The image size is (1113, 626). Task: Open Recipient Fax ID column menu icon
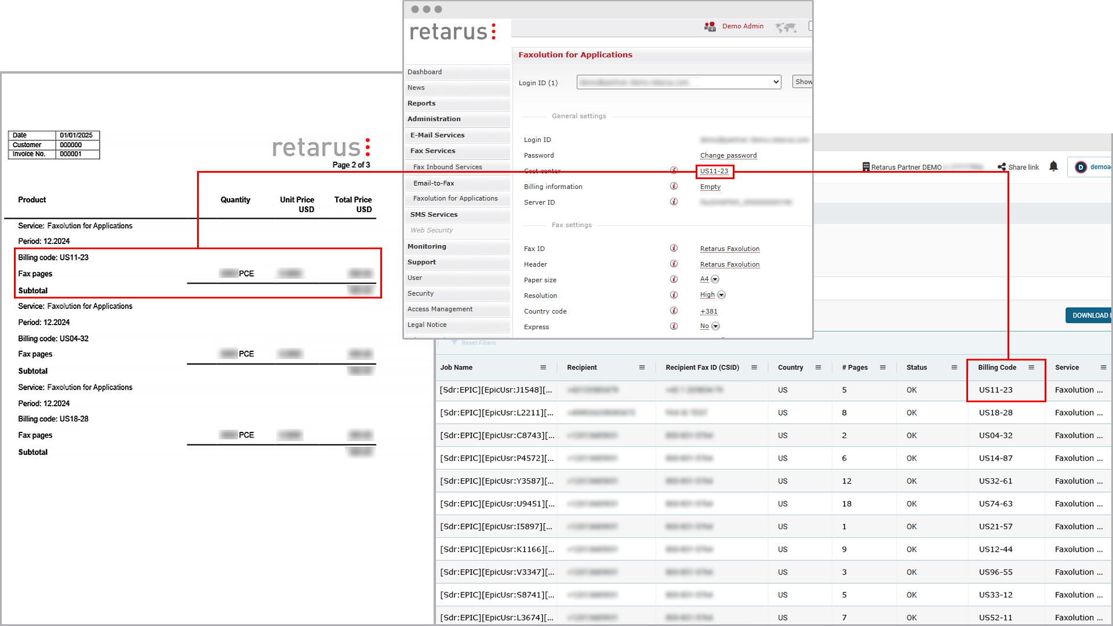[754, 367]
